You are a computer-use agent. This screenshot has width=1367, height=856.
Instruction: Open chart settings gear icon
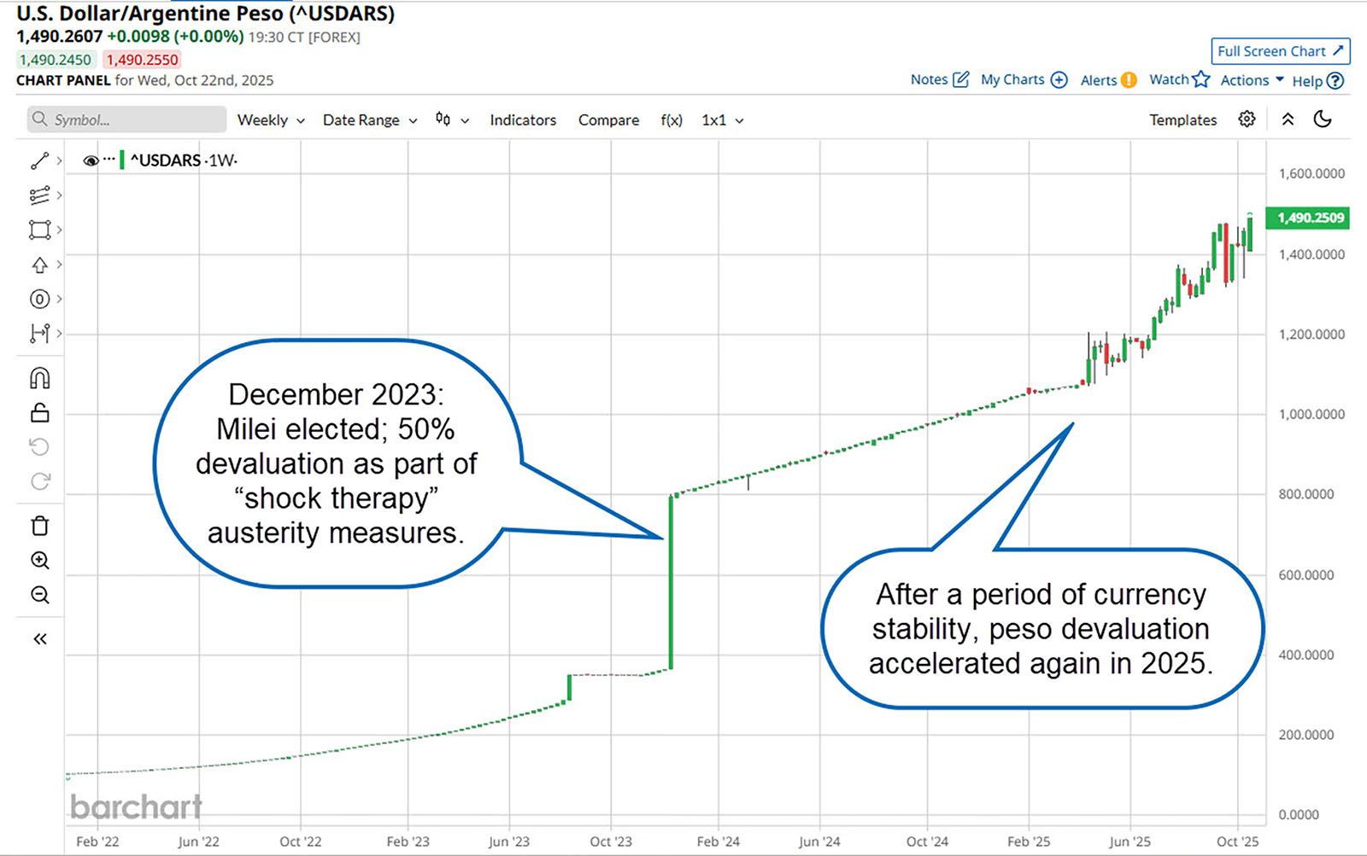tap(1247, 119)
